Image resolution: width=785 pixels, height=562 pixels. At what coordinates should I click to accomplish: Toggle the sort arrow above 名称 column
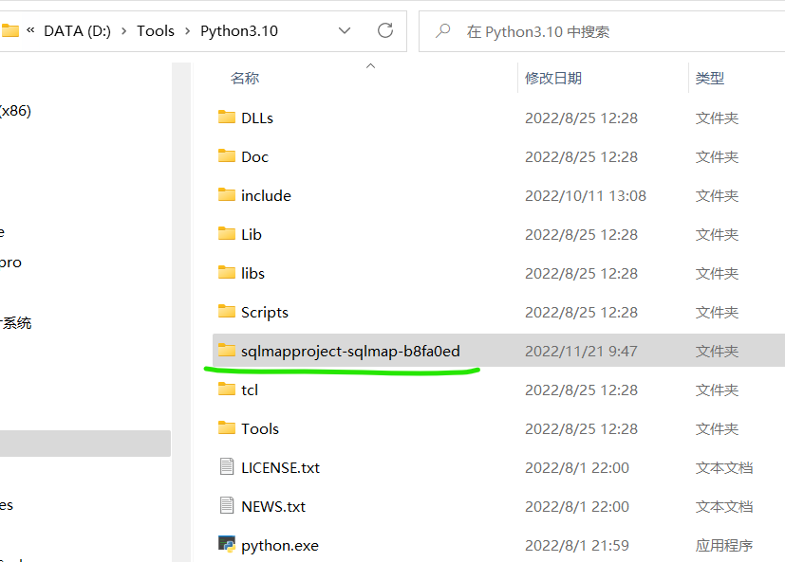(370, 66)
